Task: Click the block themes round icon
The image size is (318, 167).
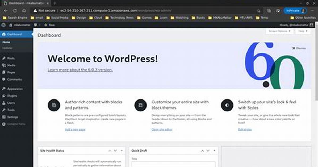Action: [140, 105]
